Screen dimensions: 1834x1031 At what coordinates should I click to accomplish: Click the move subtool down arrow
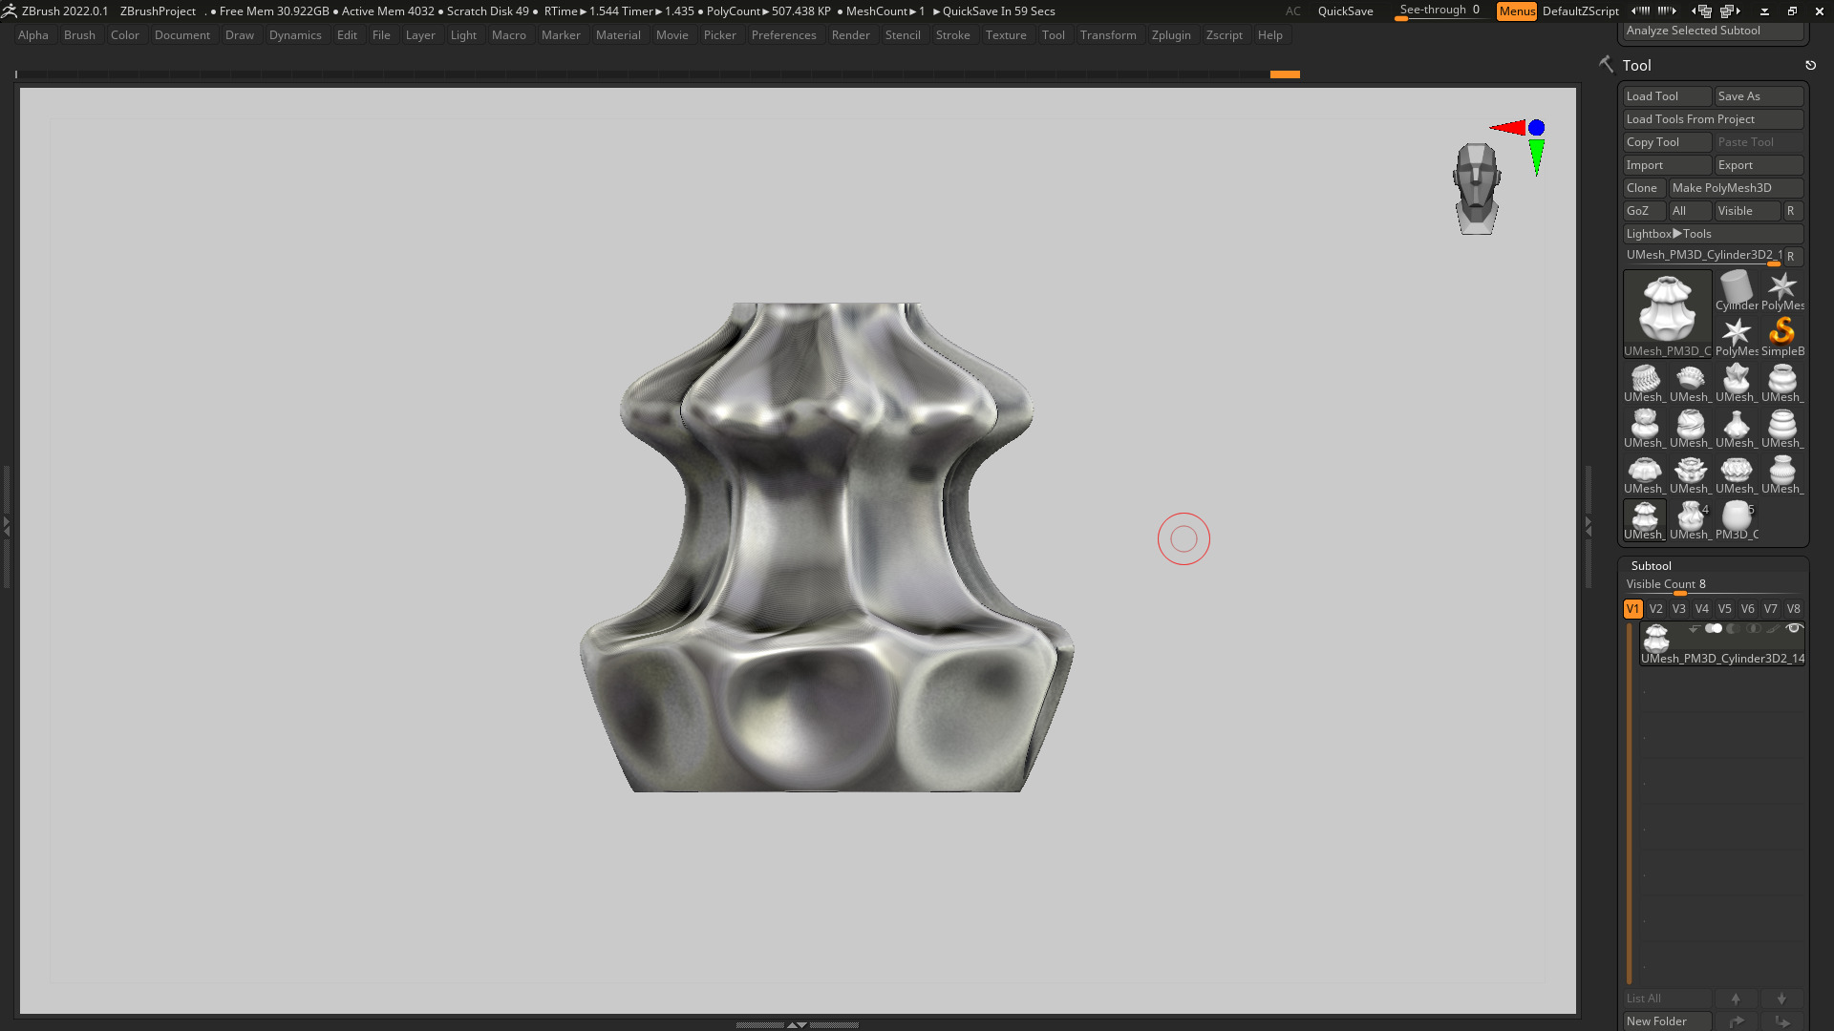(1781, 999)
